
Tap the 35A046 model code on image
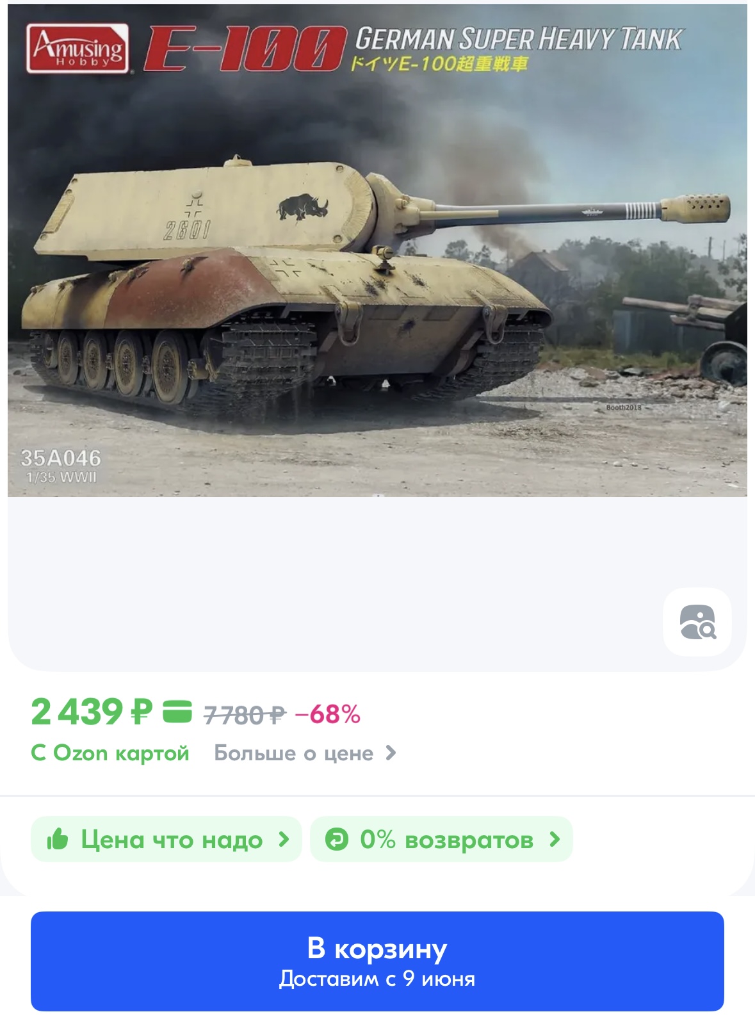point(61,458)
